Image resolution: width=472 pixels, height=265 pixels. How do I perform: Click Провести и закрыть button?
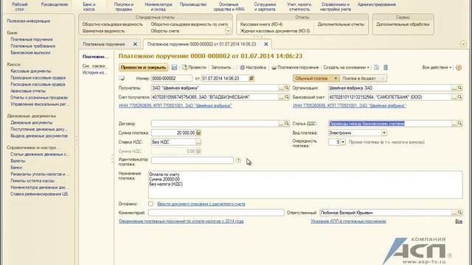click(x=143, y=67)
